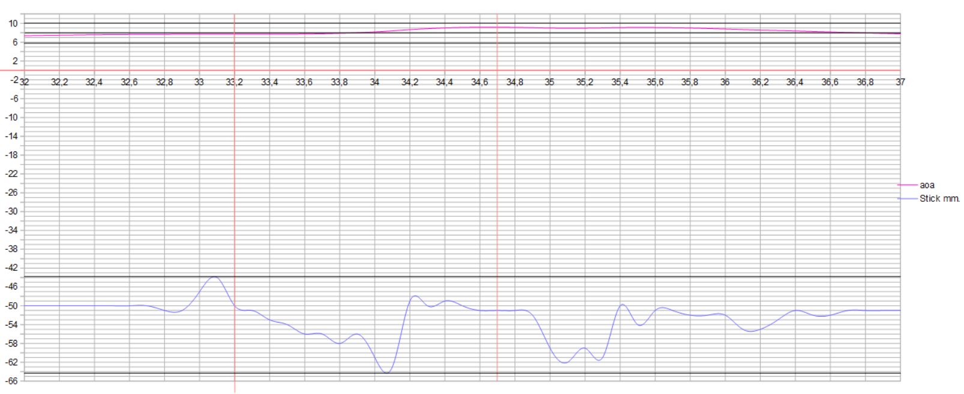
Task: Select the x-axis label 34
Action: click(x=375, y=82)
